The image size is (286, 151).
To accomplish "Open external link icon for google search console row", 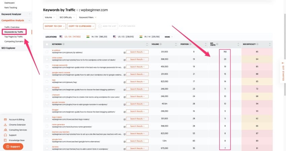I will click(x=124, y=75).
